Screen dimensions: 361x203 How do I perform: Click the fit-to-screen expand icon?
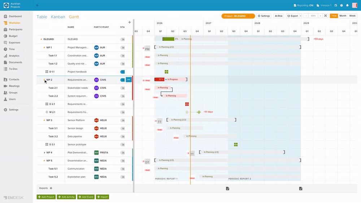pos(326,16)
